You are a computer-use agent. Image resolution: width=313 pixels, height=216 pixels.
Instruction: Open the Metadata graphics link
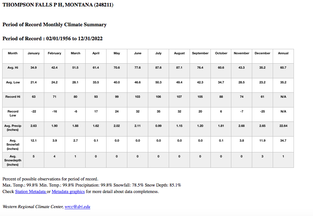tap(68, 192)
